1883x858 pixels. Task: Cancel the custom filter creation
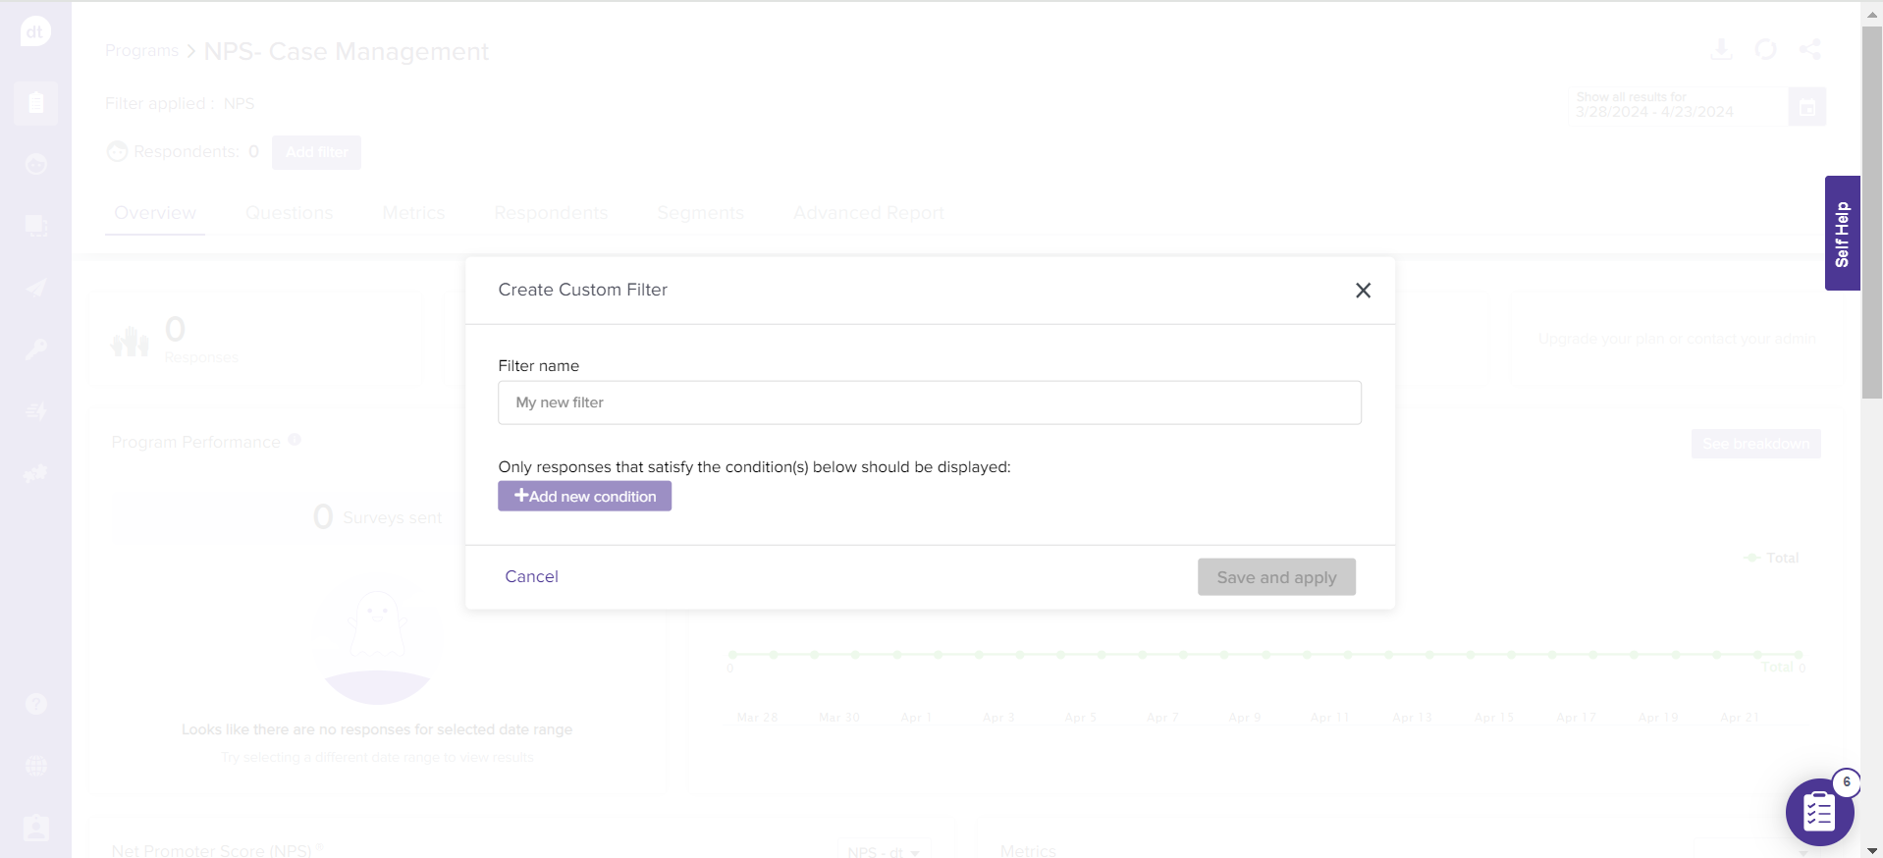click(x=531, y=576)
